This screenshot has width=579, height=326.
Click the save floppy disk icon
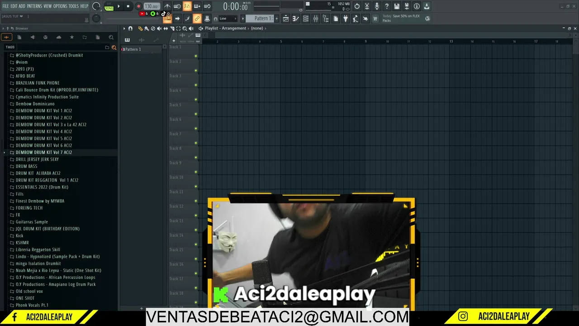(x=397, y=6)
